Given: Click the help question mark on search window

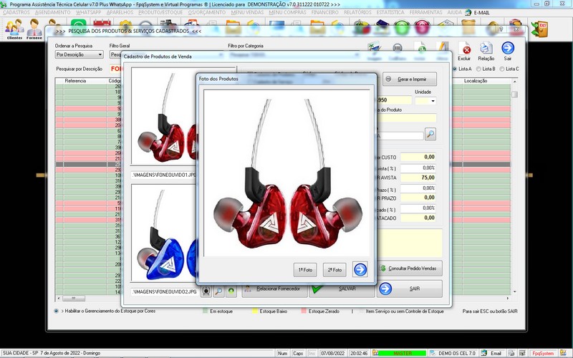Looking at the screenshot, I should coord(501,29).
